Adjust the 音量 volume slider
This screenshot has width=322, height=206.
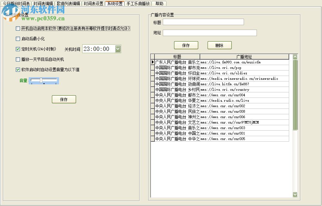[44, 80]
